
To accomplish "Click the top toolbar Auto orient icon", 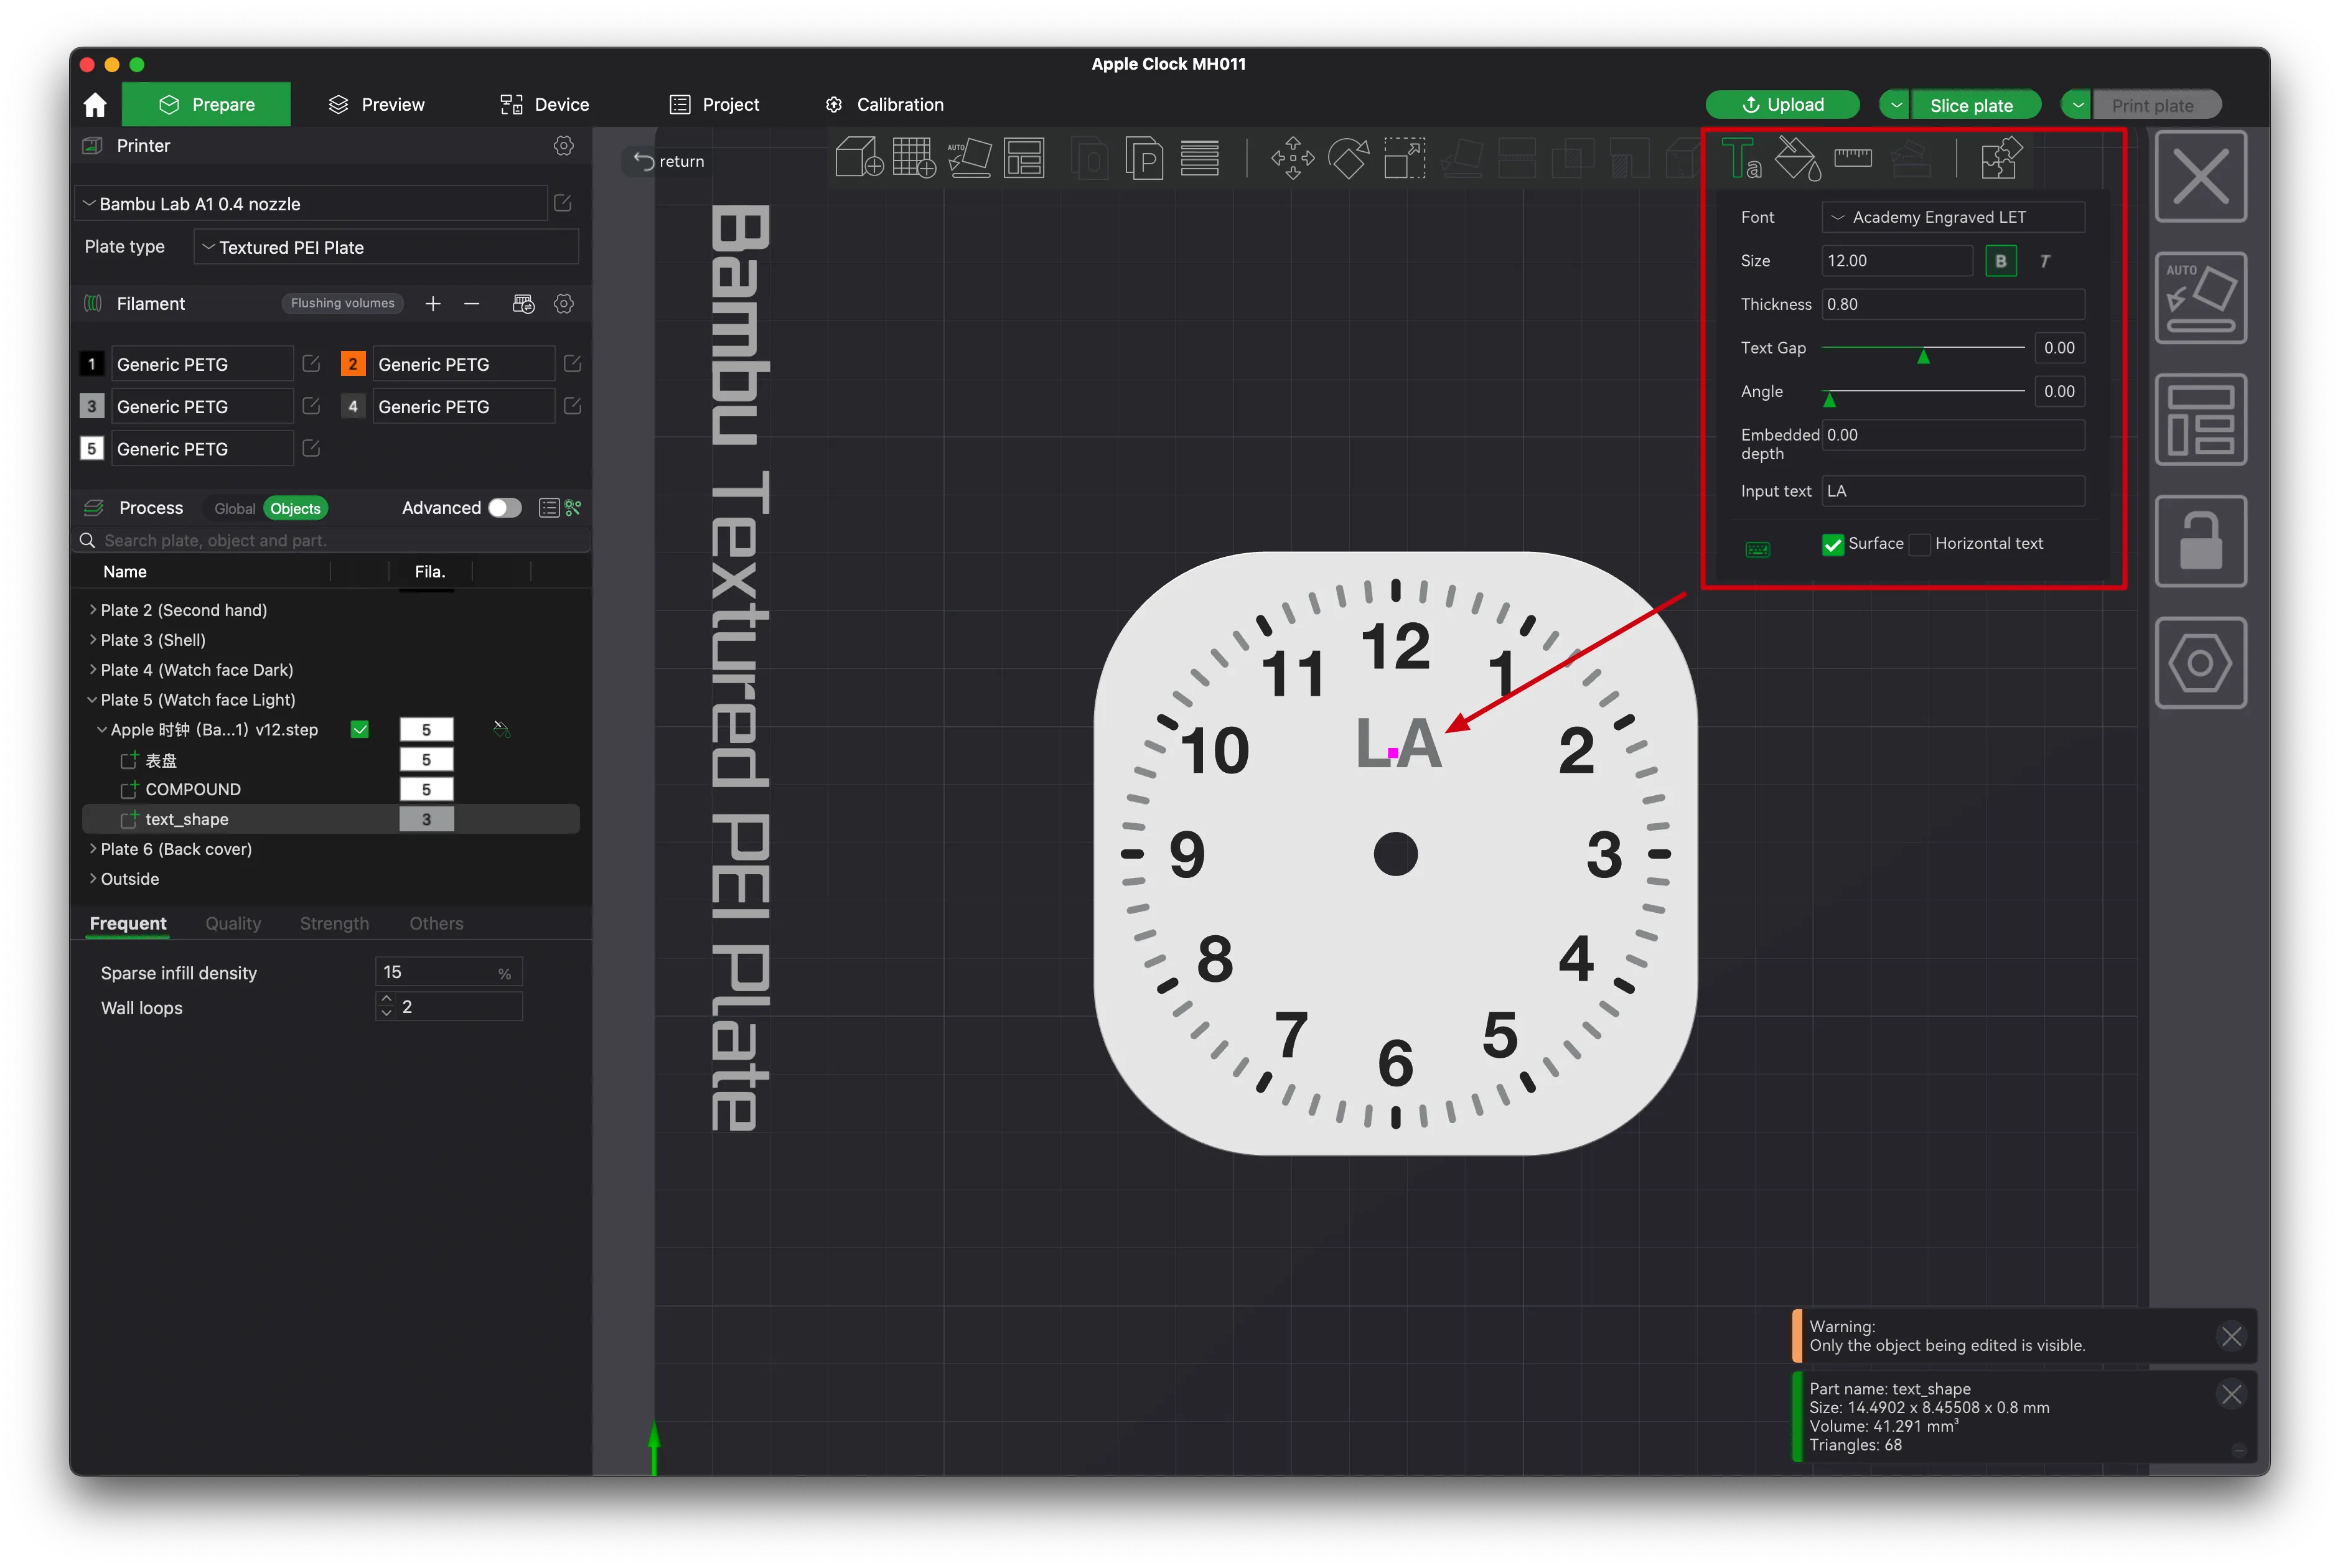I will [x=969, y=158].
